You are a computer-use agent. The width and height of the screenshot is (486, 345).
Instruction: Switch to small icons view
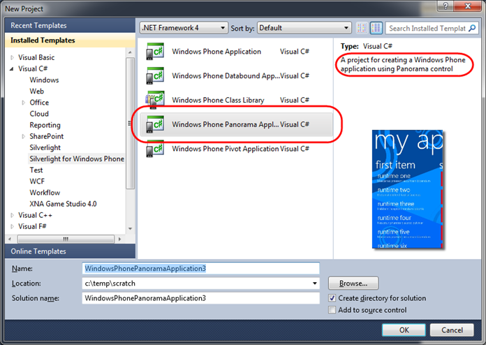pos(362,28)
